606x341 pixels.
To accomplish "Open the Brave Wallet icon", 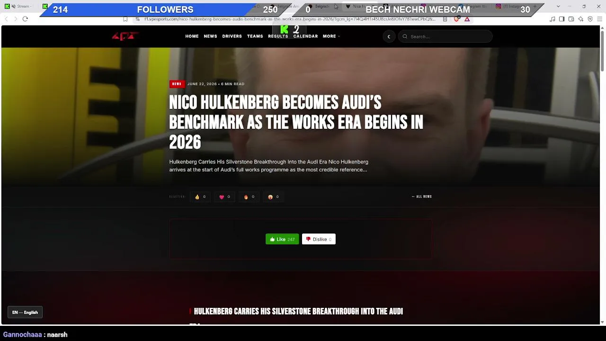I will [571, 19].
